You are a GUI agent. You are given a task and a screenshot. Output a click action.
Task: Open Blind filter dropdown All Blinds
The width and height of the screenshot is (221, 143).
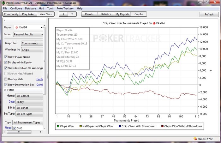coord(29,108)
